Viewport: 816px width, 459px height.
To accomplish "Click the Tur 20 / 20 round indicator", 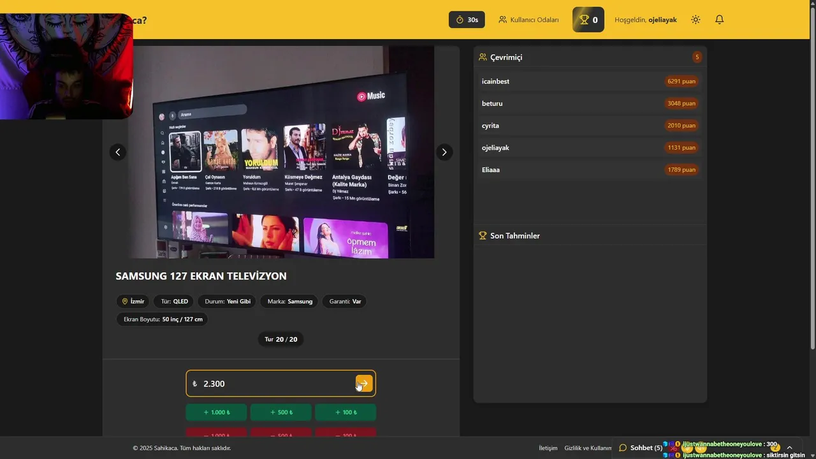I will 281,339.
